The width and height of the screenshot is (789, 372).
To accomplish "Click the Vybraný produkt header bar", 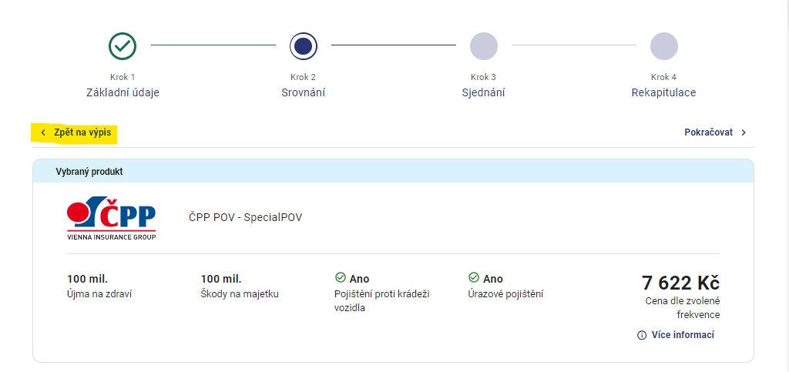I will click(393, 171).
